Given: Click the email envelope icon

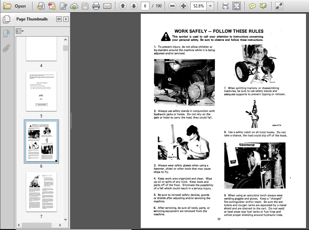Looking at the screenshot, I should 107,6.
